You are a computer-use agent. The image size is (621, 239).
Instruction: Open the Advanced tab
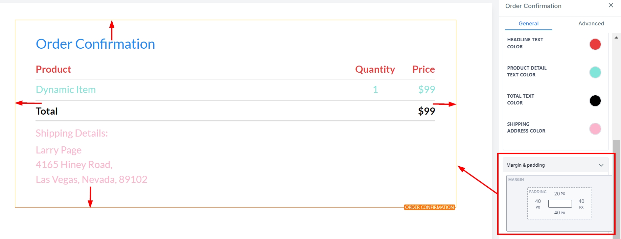click(591, 24)
